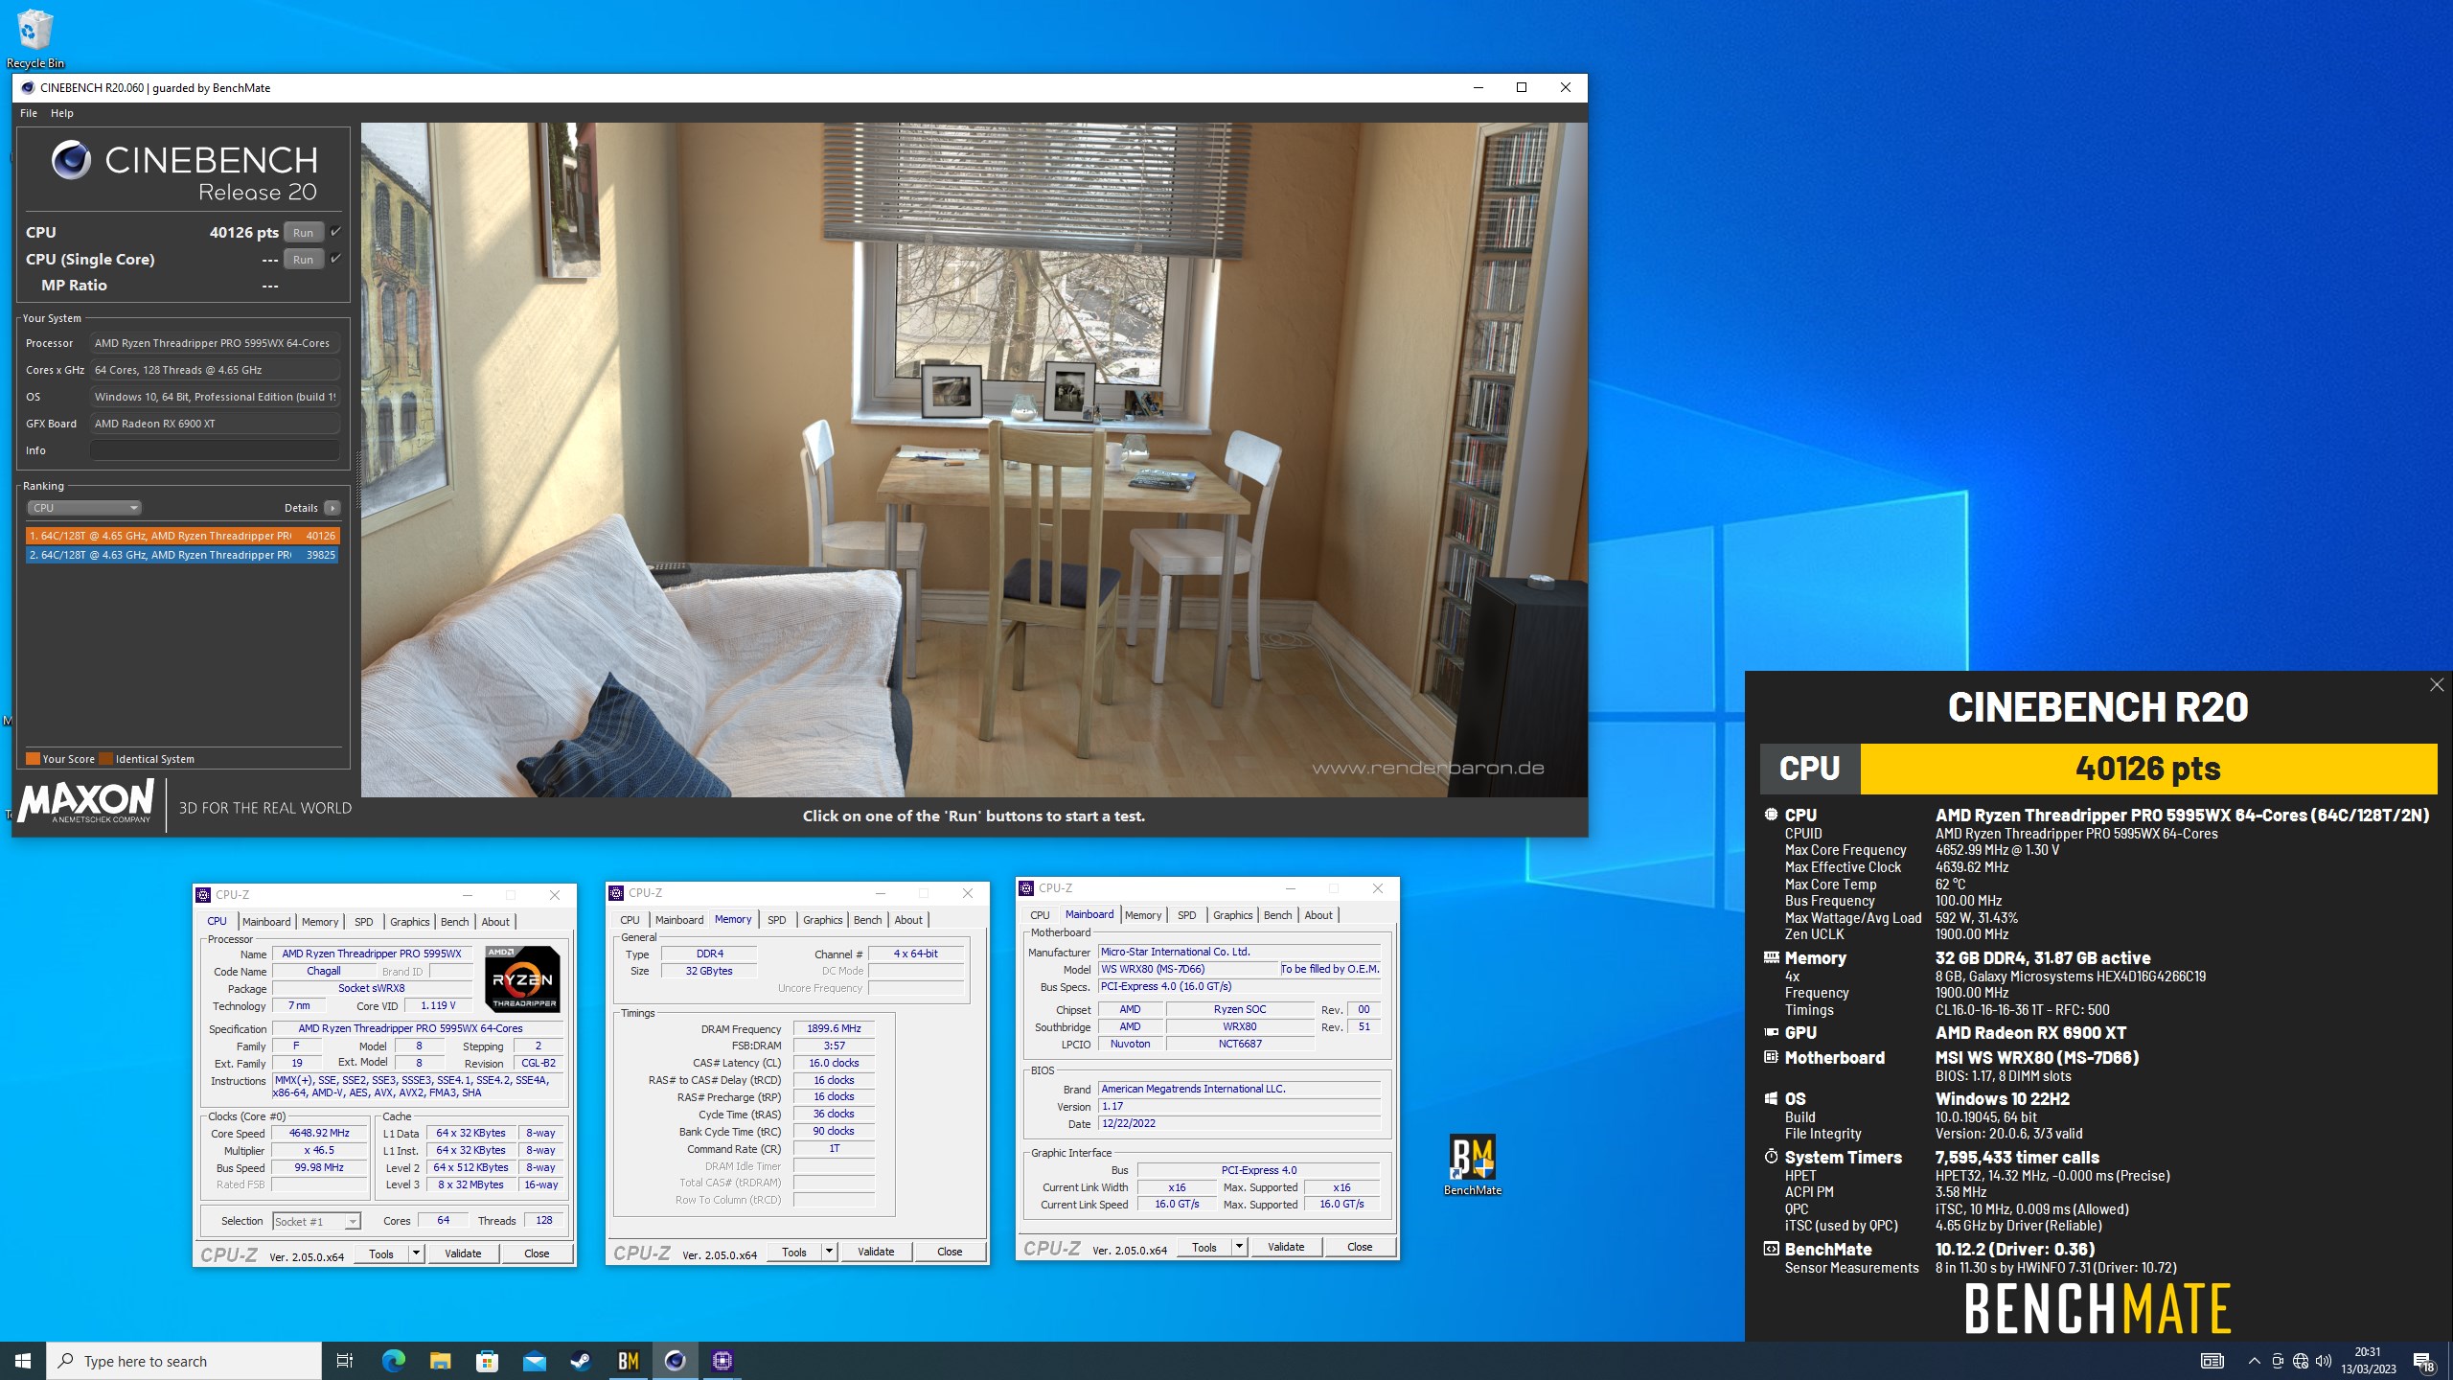Open File Explorer from the taskbar
Screen dimensions: 2453x1380
tap(440, 1361)
